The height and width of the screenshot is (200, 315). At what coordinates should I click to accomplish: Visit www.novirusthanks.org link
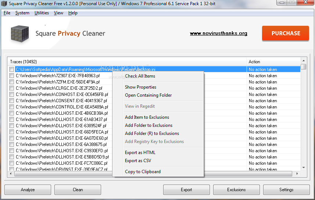(219, 33)
